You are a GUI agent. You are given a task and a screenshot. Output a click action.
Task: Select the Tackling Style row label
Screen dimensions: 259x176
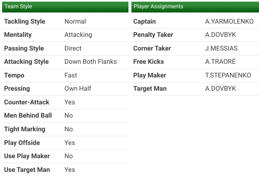(25, 22)
